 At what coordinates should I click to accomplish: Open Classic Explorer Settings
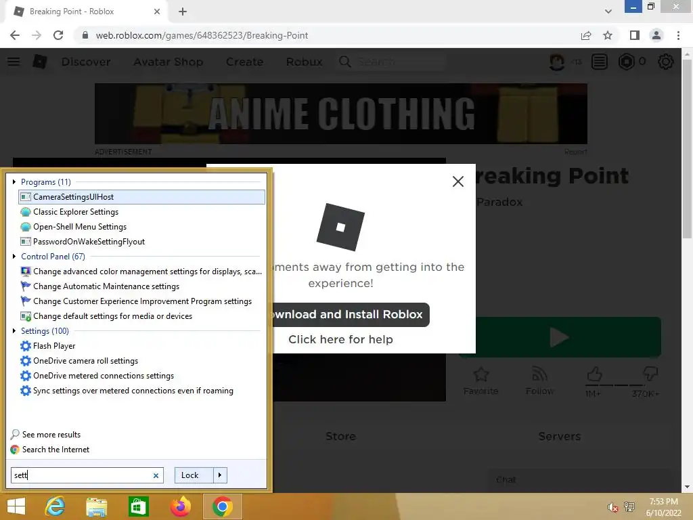[76, 212]
